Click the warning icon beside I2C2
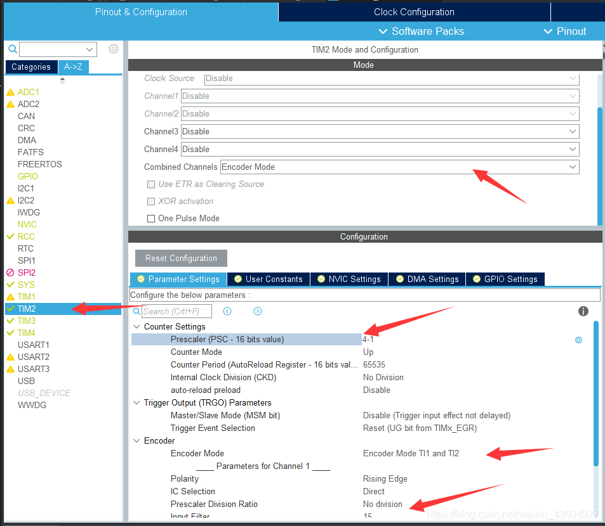This screenshot has height=526, width=605. (11, 201)
